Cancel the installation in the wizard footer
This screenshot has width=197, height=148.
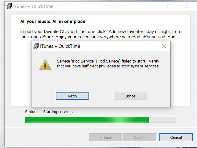176,137
